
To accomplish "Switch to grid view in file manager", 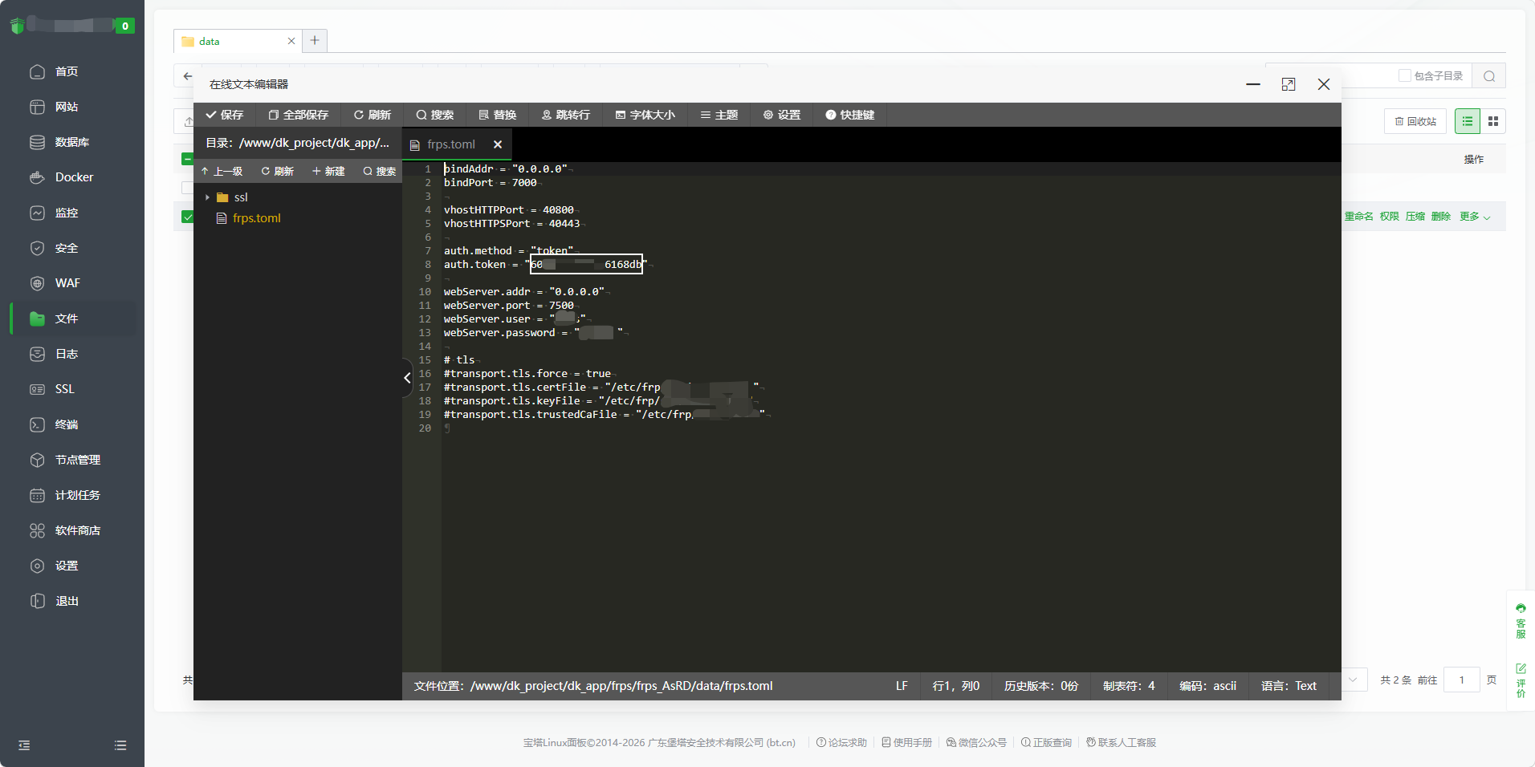I will coord(1493,121).
